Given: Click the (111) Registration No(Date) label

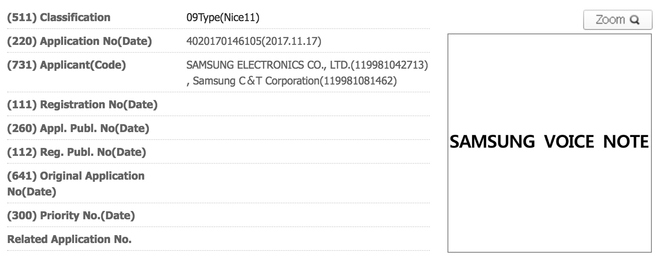Looking at the screenshot, I should pyautogui.click(x=82, y=105).
